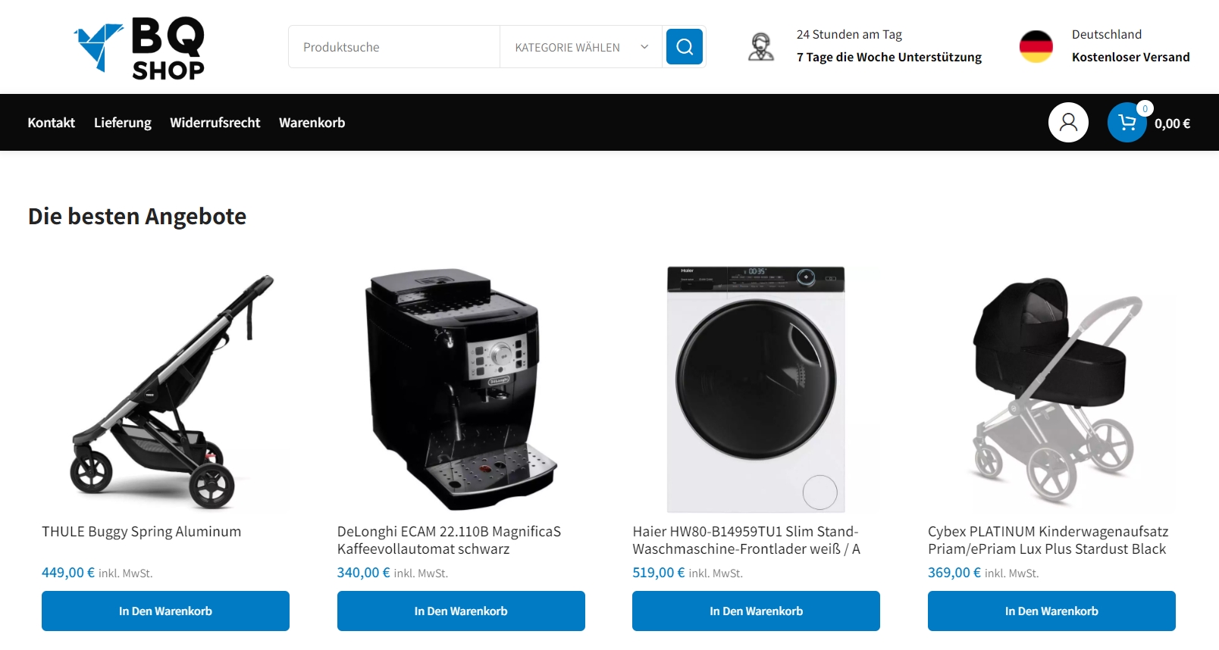The width and height of the screenshot is (1219, 650).
Task: Open the DeLonghi ECAM 22.110B product title
Action: 450,540
